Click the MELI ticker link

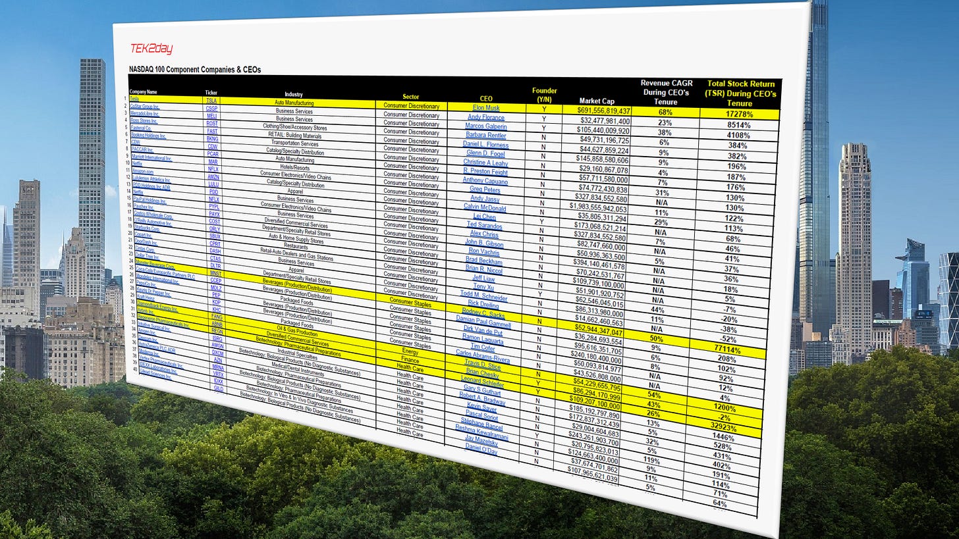pyautogui.click(x=211, y=116)
